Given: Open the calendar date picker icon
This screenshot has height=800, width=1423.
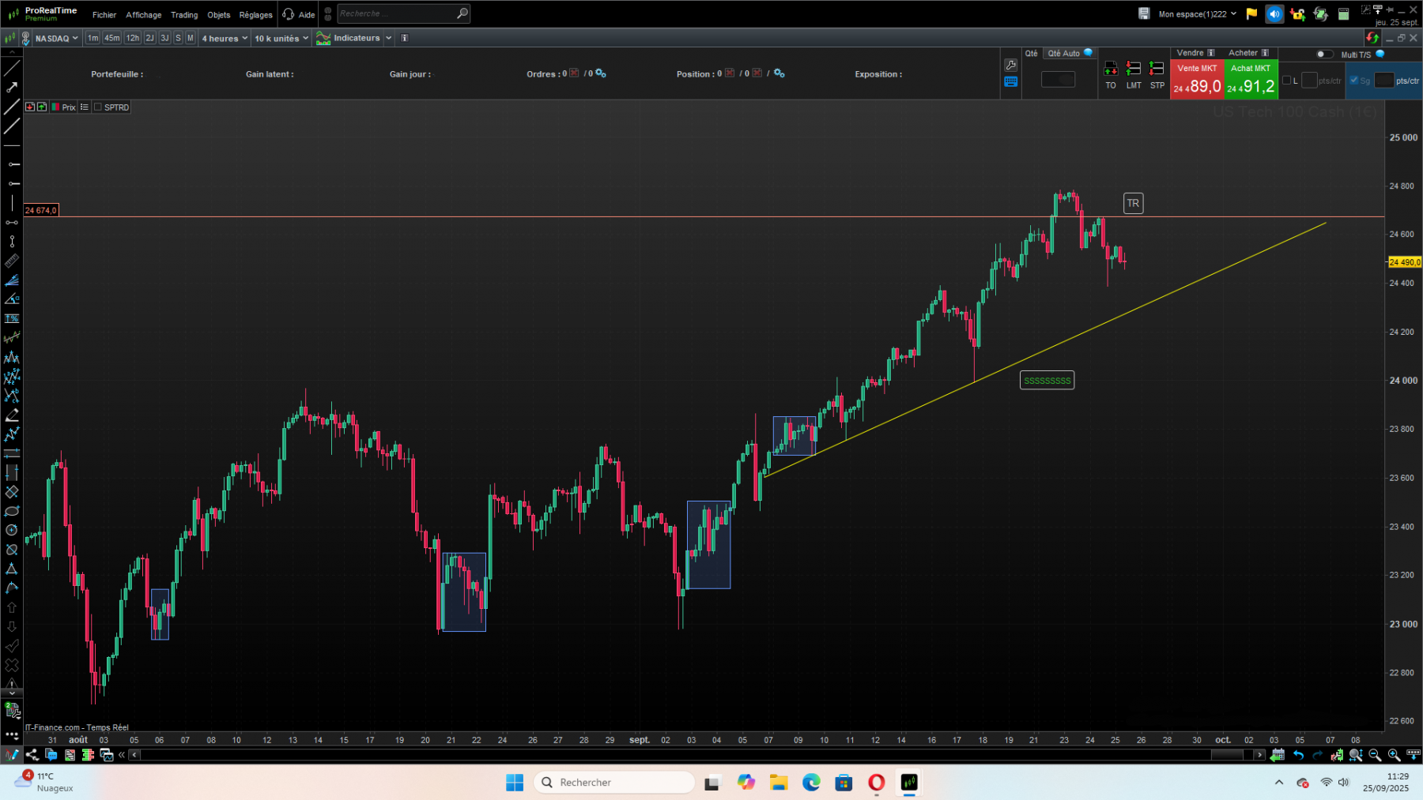Looking at the screenshot, I should click(1278, 755).
